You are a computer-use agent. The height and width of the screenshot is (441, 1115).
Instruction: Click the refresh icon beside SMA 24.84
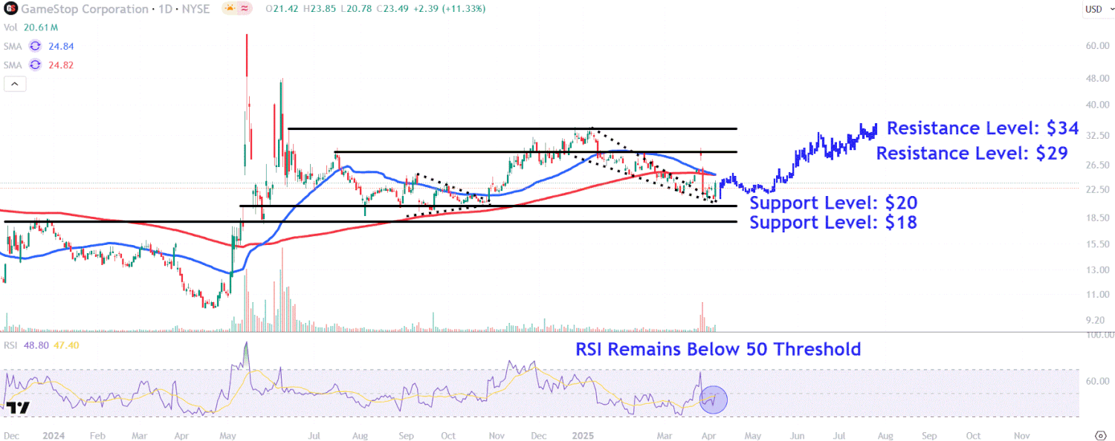[x=35, y=46]
